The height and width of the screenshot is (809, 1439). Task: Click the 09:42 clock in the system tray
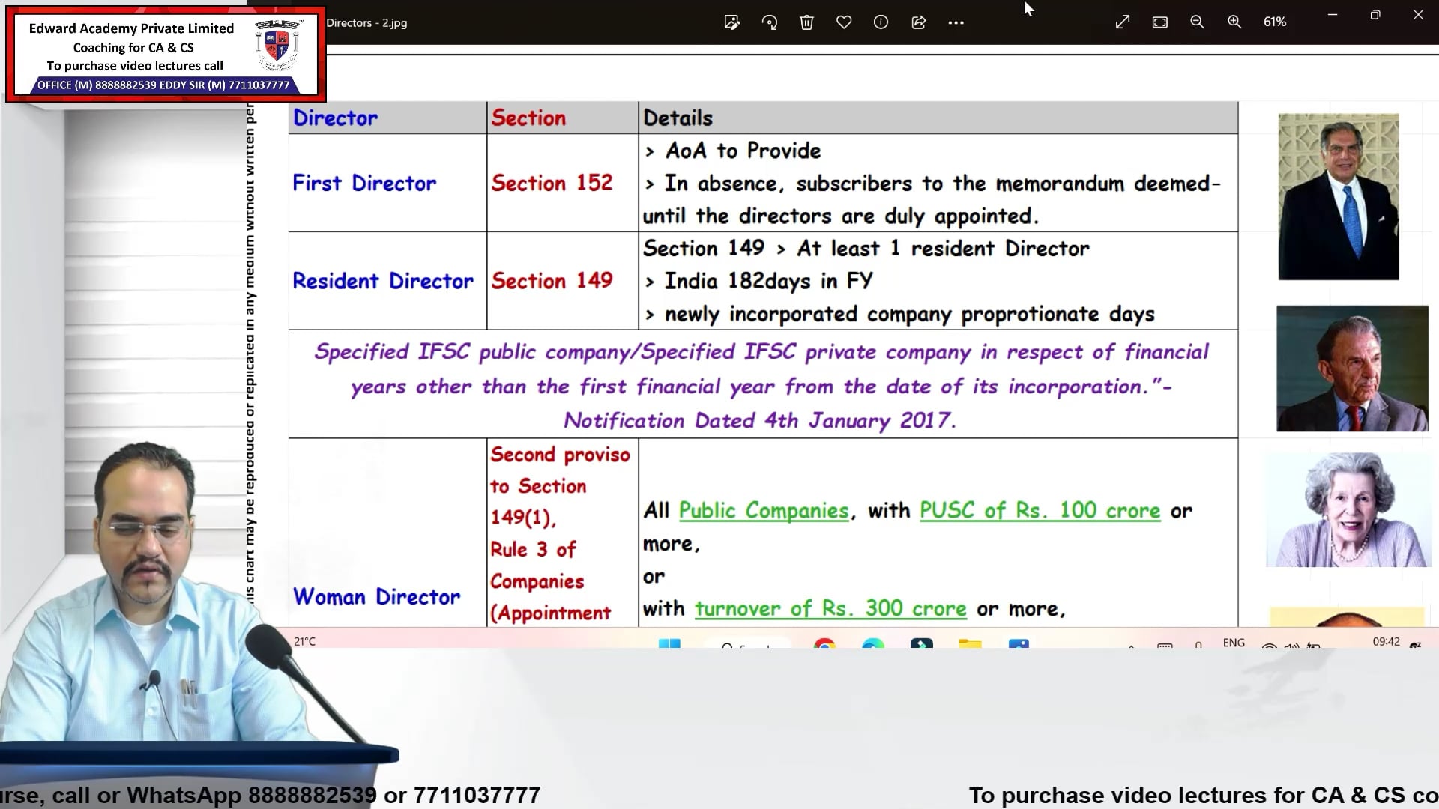1386,642
